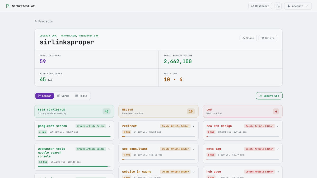Viewport: 317px width, 178px height.
Task: Export clusters as CSV
Action: coord(269,96)
